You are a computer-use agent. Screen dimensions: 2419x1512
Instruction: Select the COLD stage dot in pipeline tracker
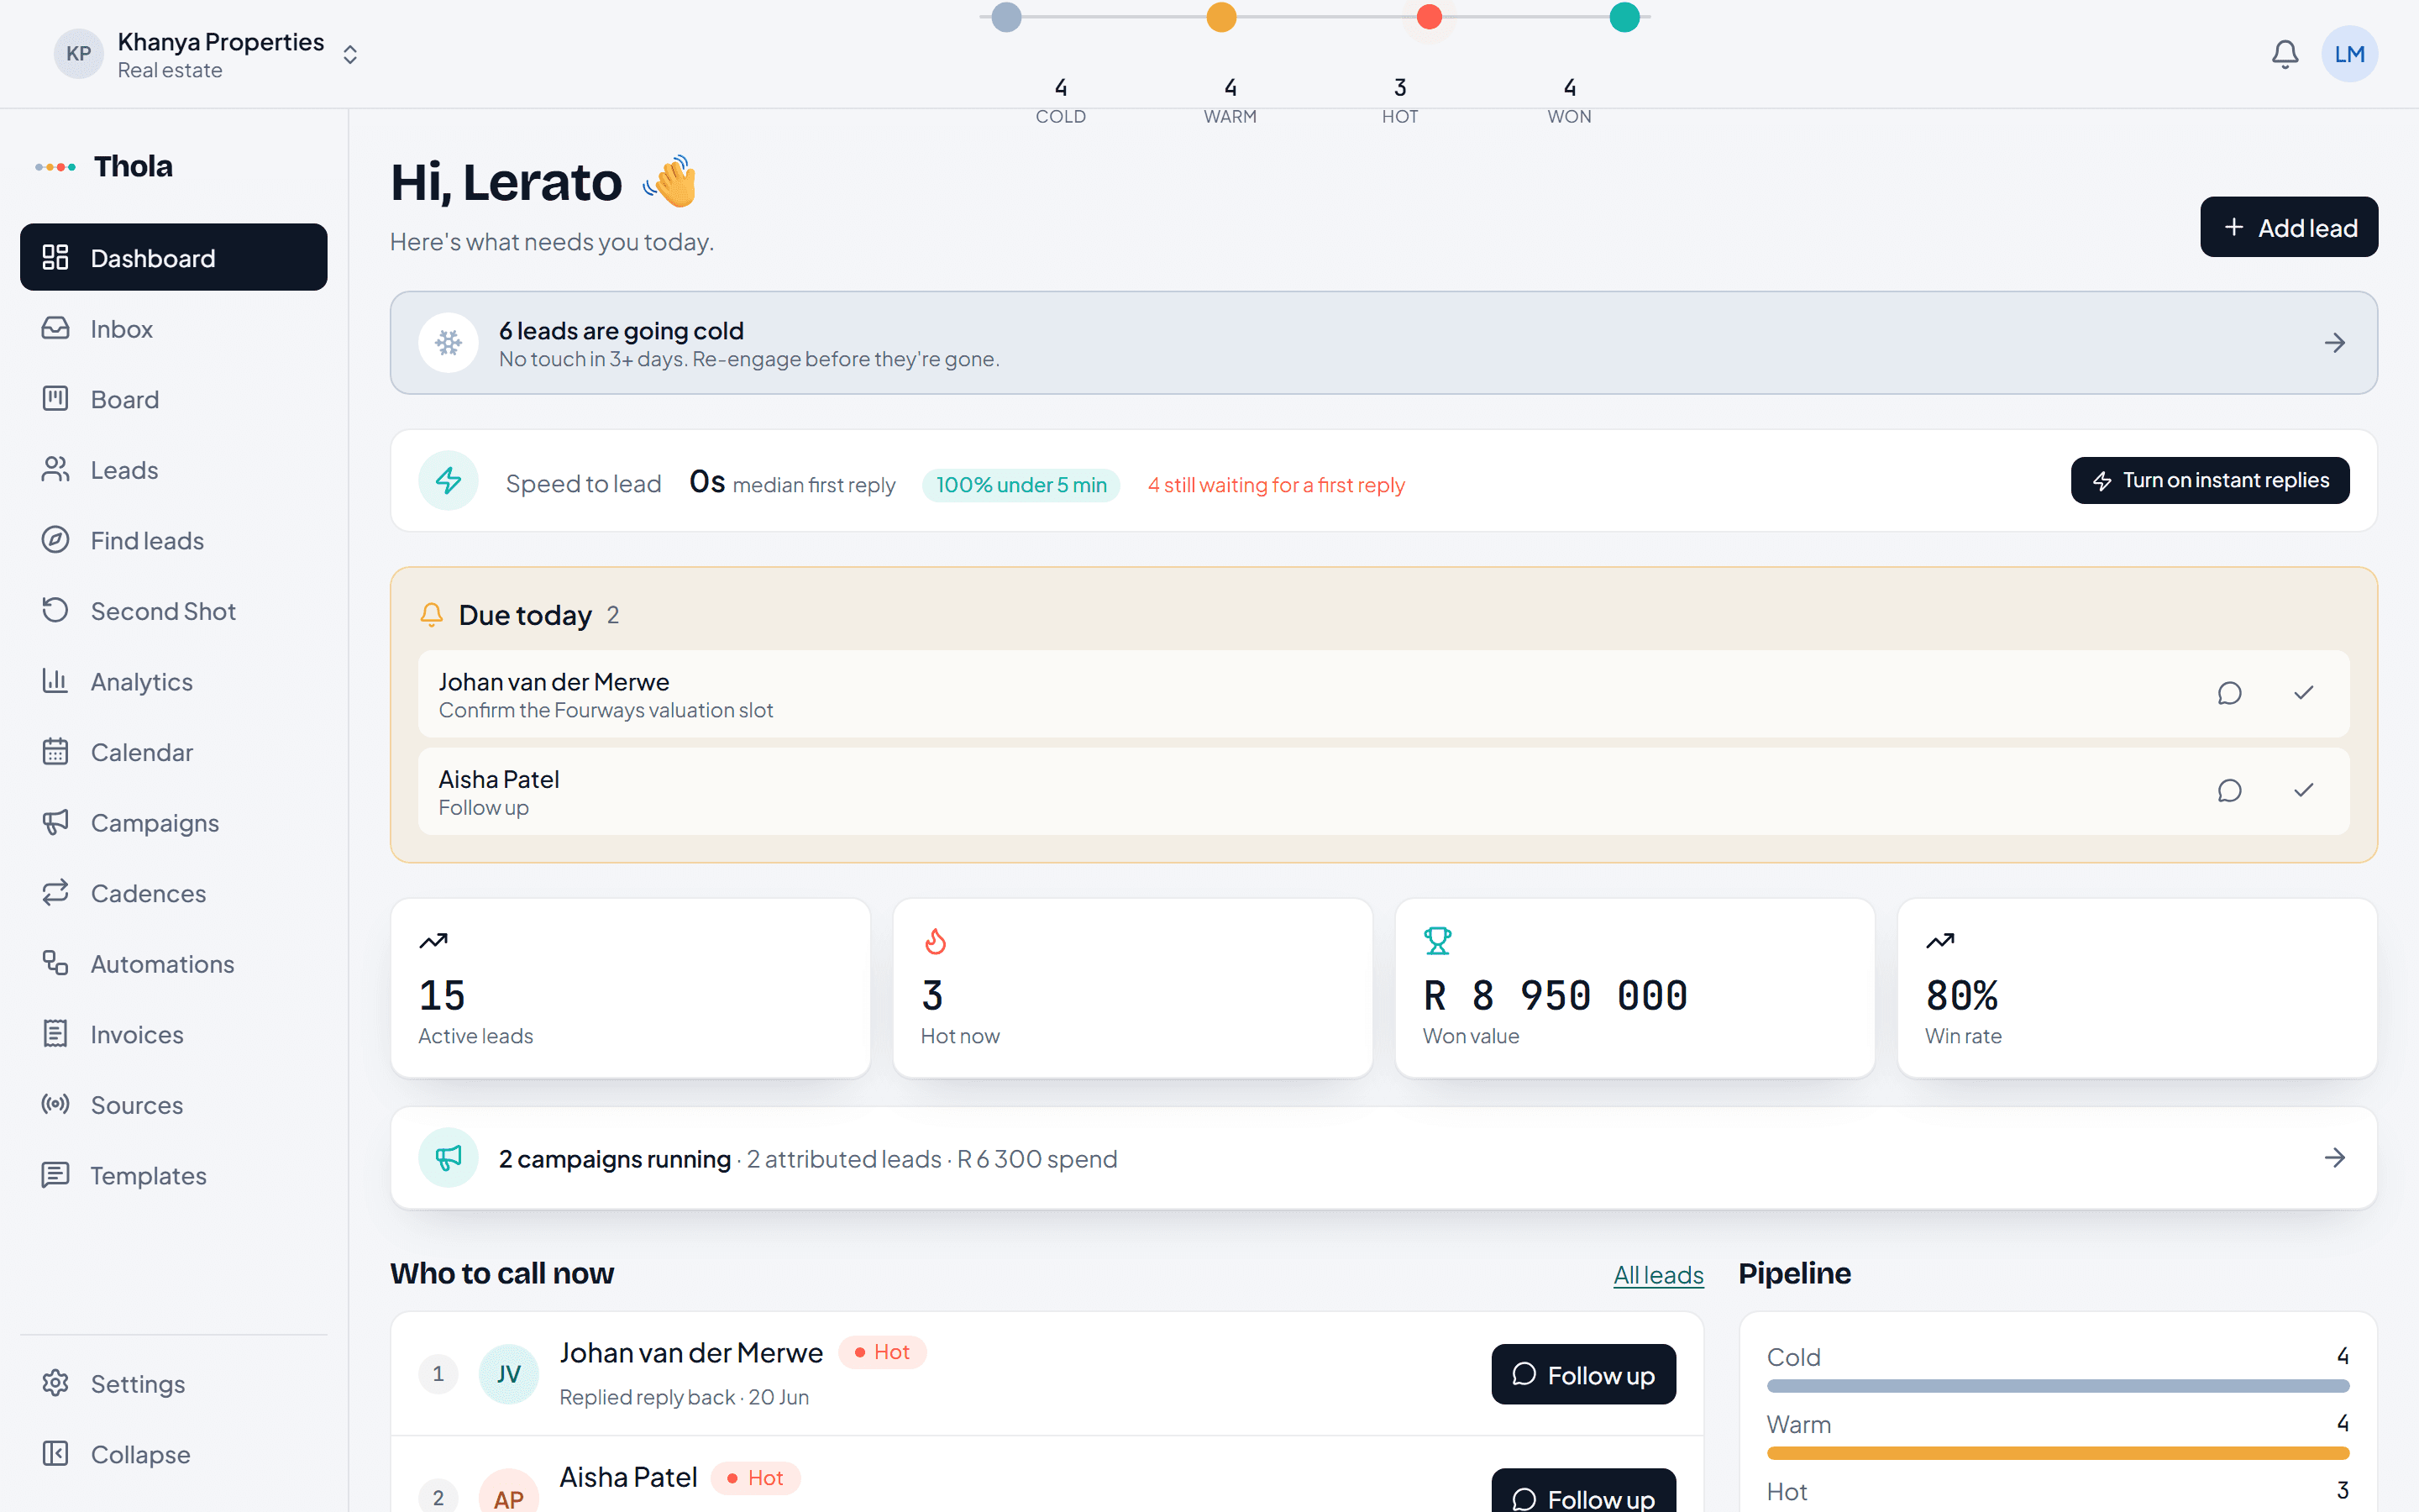pyautogui.click(x=1006, y=17)
